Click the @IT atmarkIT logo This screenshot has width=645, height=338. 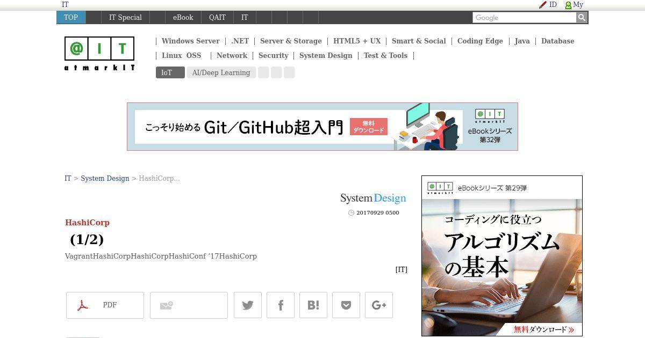99,54
